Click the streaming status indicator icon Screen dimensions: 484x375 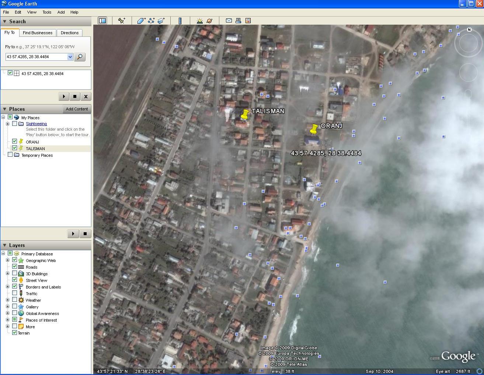point(480,371)
